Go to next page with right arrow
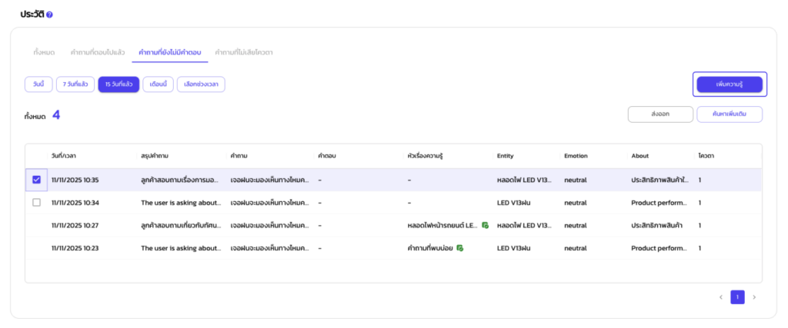Screen dimensions: 788x328 (x=754, y=297)
